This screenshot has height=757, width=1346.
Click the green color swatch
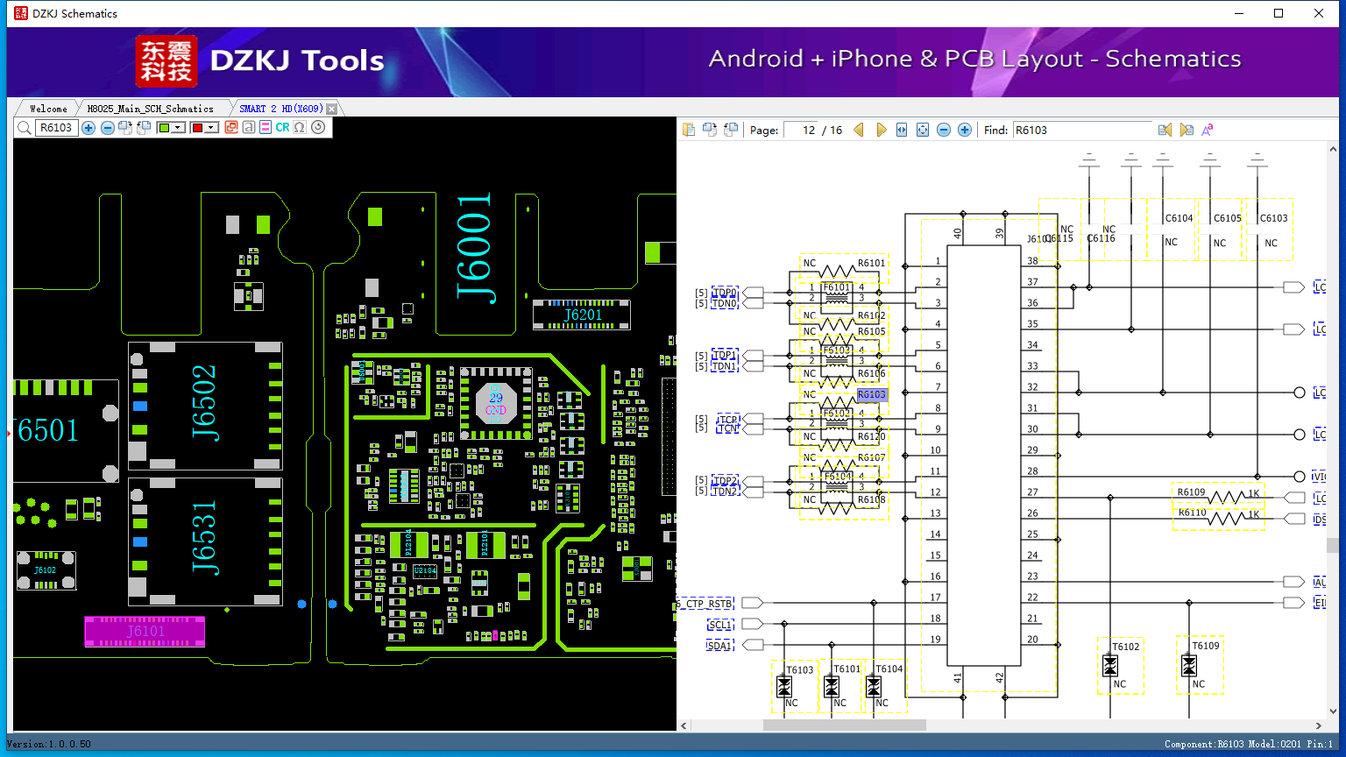pos(164,128)
